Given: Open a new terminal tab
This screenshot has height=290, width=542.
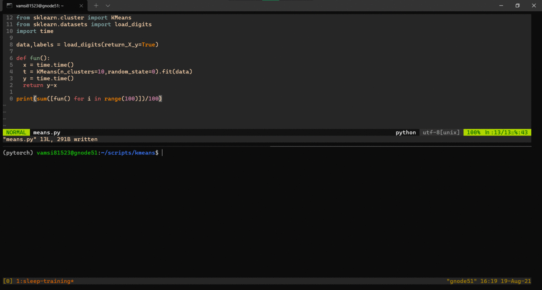Looking at the screenshot, I should (x=96, y=5).
